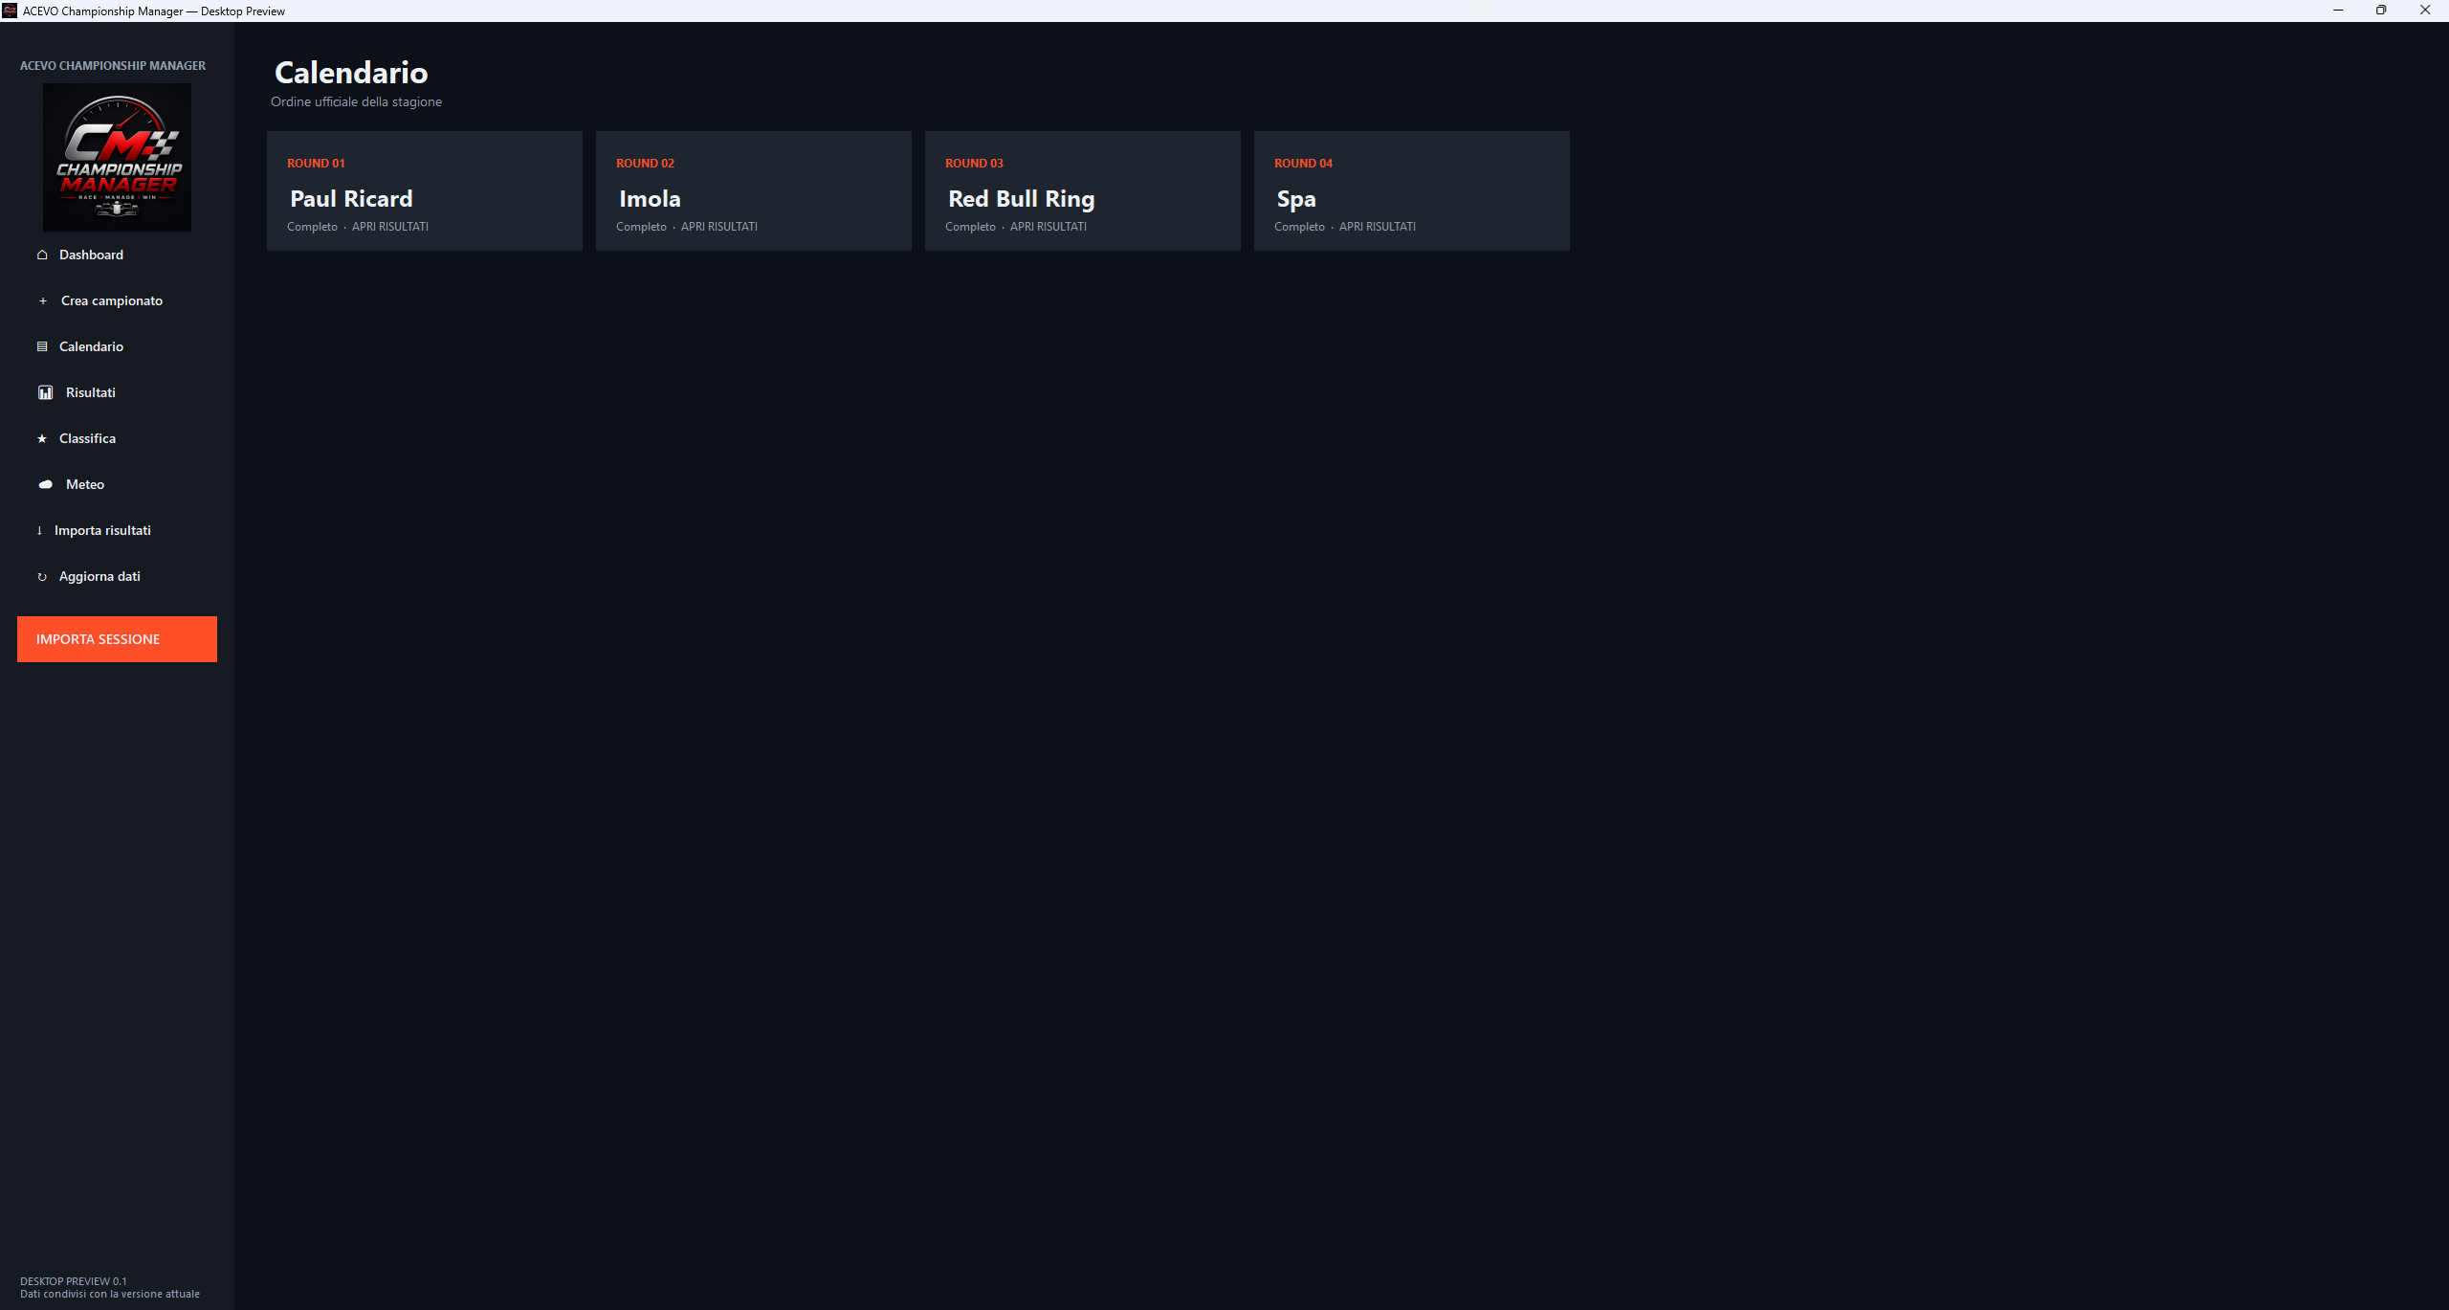Click the Aggiorna dati refresh icon
The image size is (2449, 1310).
[x=42, y=576]
